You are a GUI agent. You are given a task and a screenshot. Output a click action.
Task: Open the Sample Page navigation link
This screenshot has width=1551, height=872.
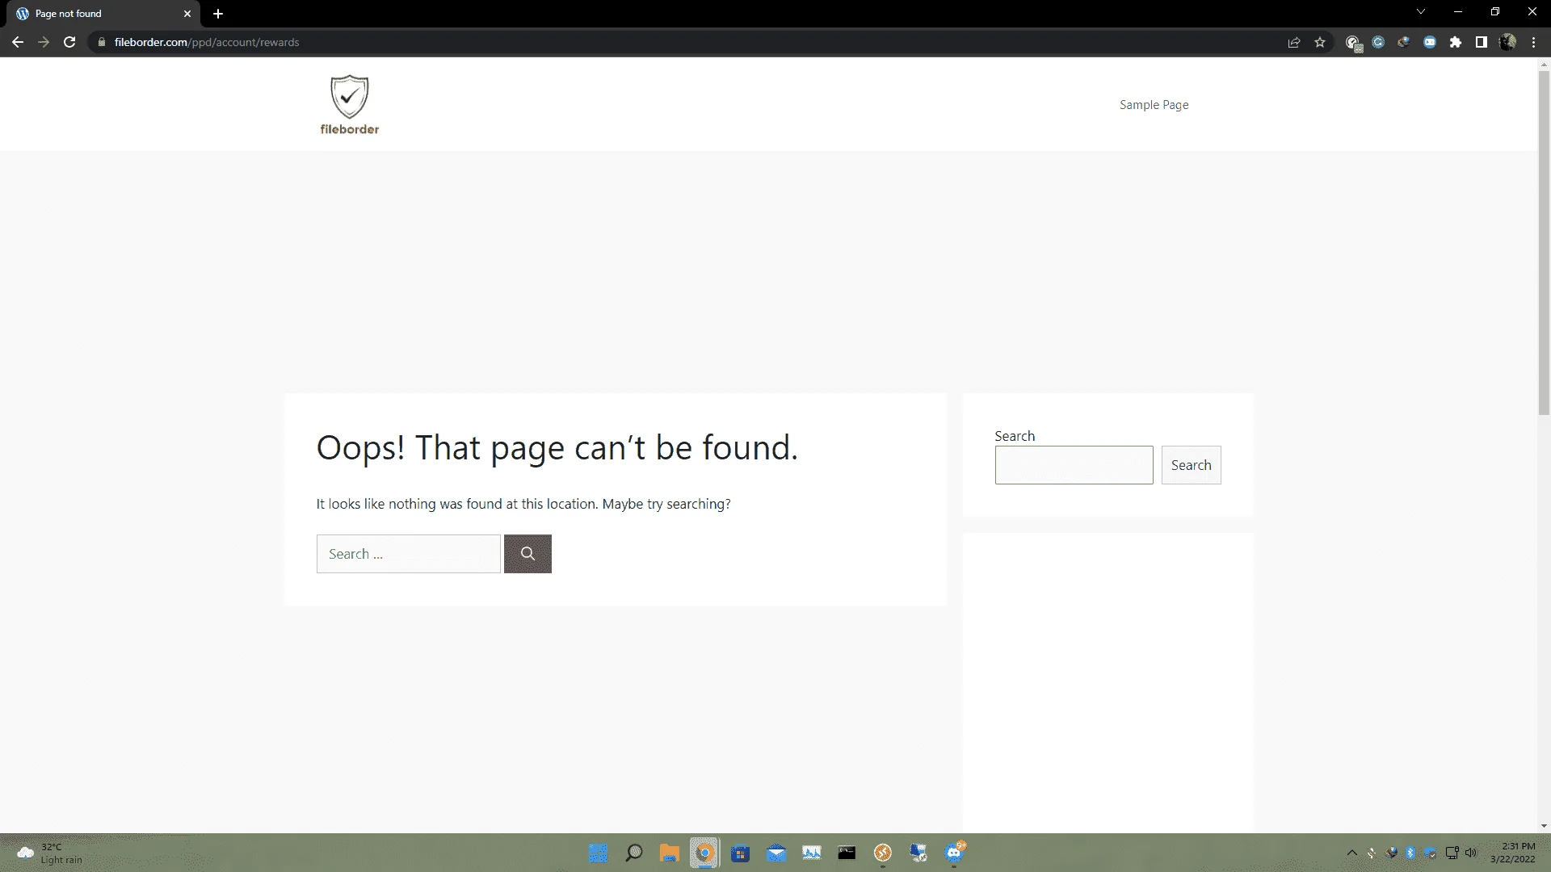point(1154,105)
